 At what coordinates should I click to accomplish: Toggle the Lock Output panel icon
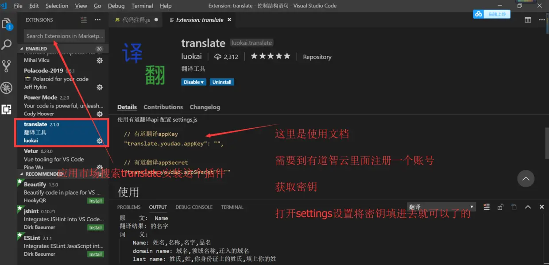click(500, 207)
